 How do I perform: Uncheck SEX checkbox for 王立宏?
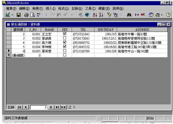point(65,34)
